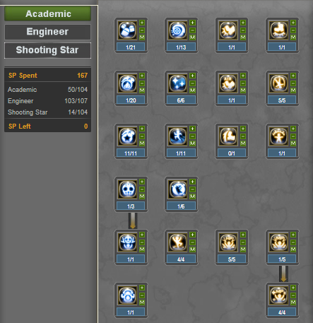Select the golden HP burst skill at 5/5
Image resolution: width=313 pixels, height=323 pixels.
pos(228,242)
